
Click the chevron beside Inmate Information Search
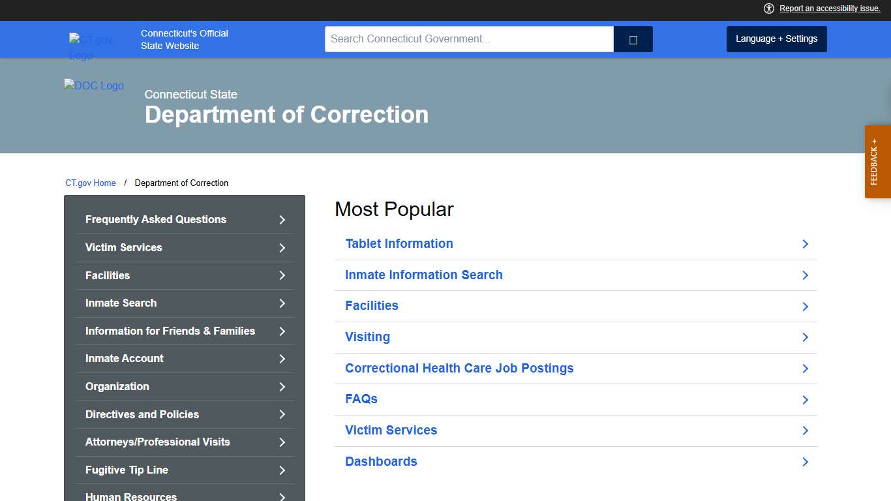805,275
